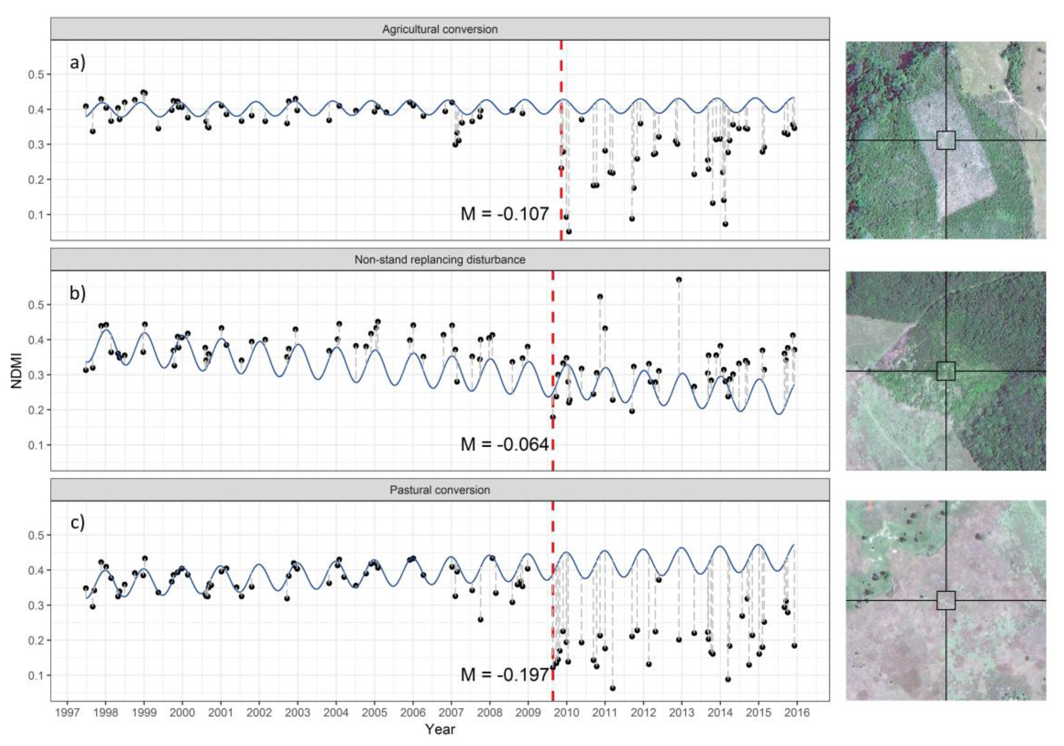
Task: Click the red dashed breakpoint in panel b
Action: tap(553, 371)
